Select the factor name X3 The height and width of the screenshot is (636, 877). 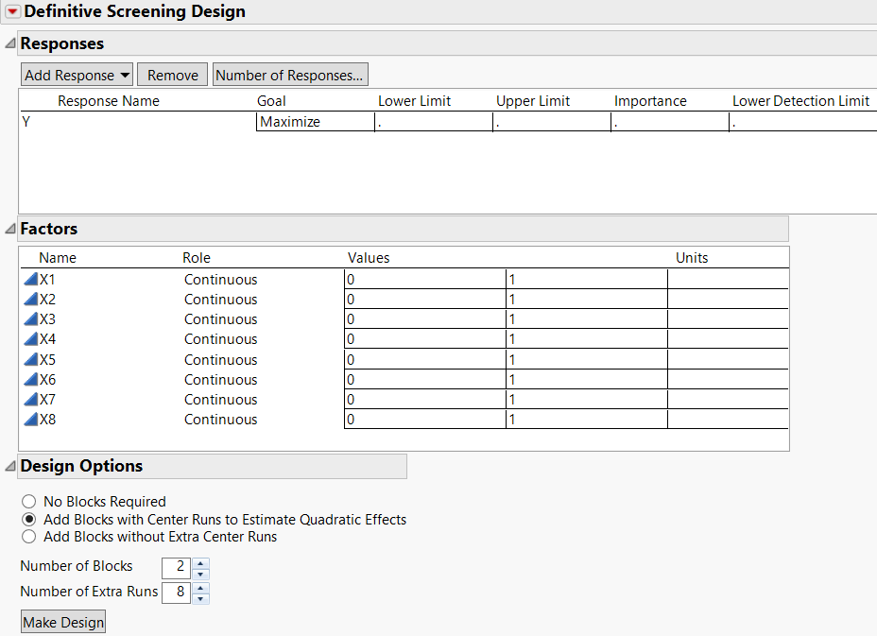47,318
